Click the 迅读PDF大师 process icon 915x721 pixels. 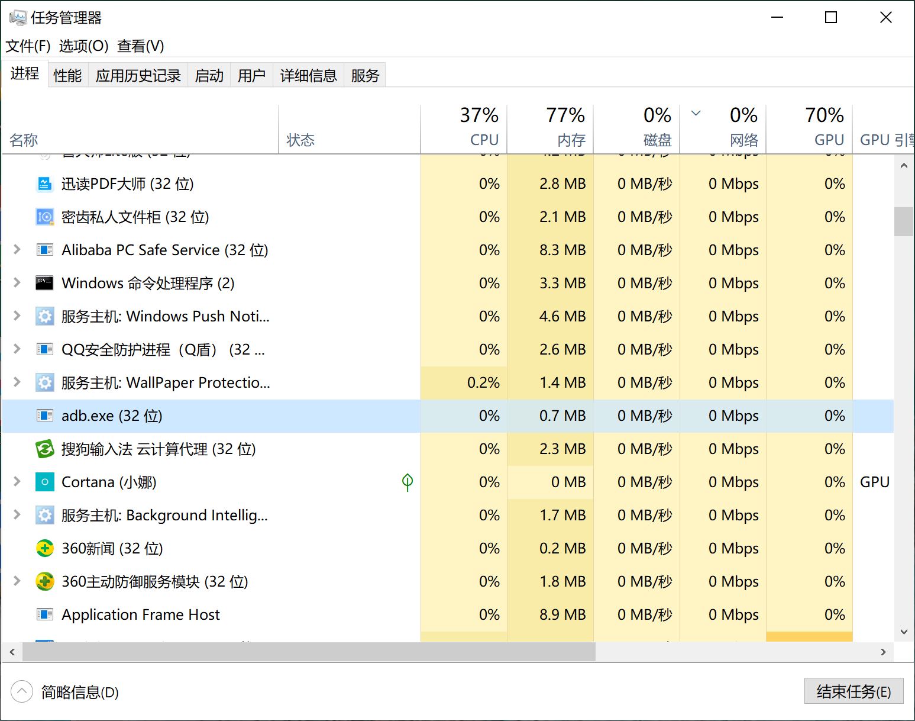tap(44, 184)
